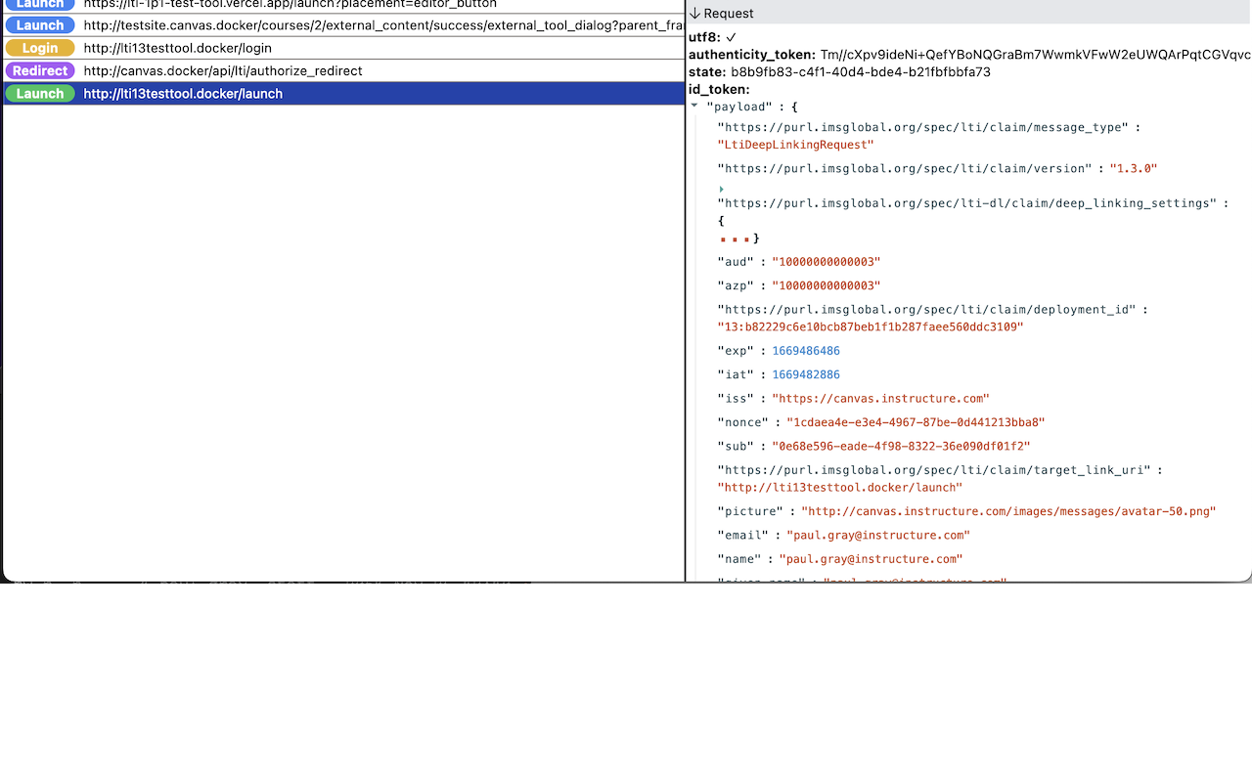Click the id_token label

point(719,90)
